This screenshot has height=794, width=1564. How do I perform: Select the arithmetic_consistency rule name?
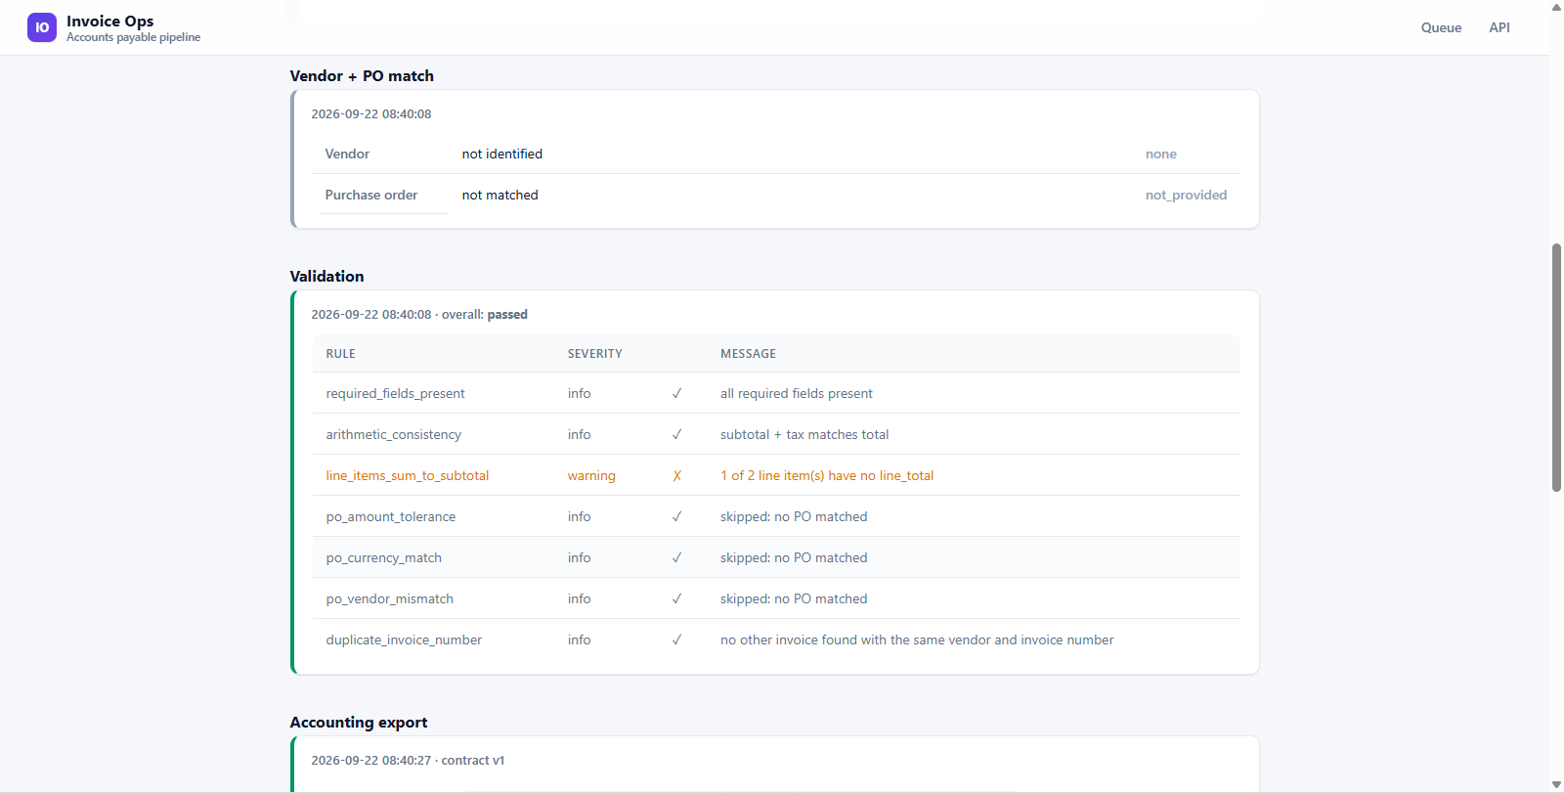coord(393,434)
